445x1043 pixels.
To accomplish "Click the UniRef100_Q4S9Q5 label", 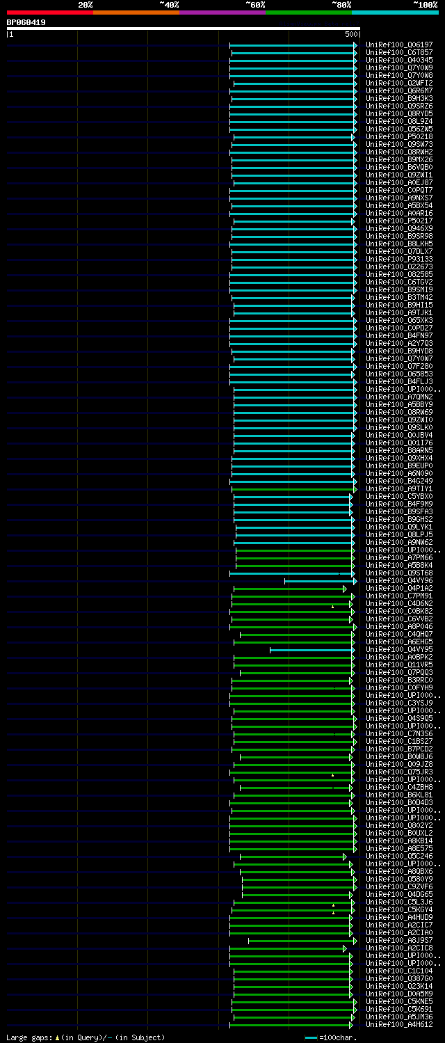I will coord(399,718).
